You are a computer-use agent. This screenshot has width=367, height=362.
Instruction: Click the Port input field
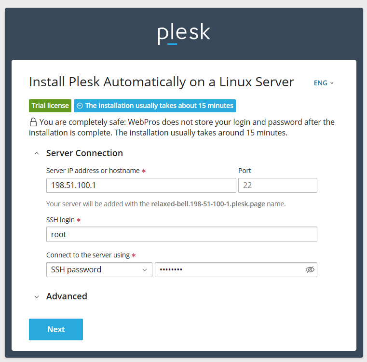pos(277,186)
